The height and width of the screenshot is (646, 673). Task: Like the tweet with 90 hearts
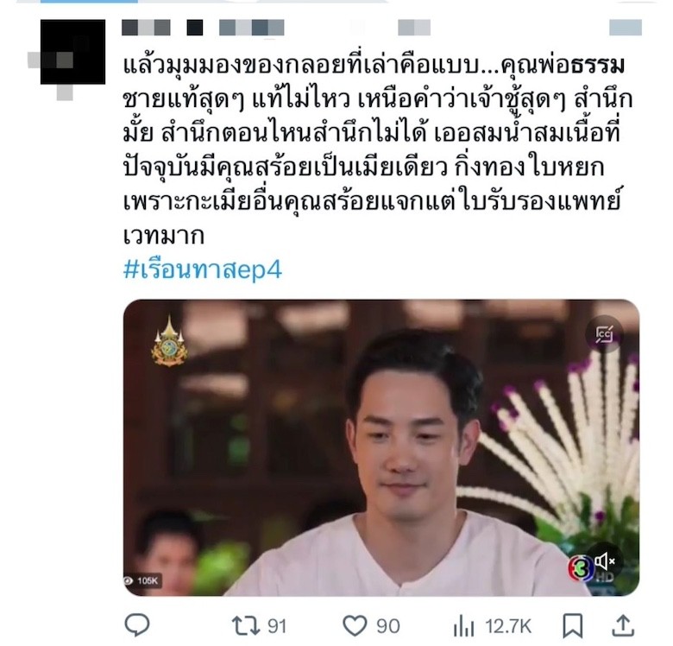[355, 626]
